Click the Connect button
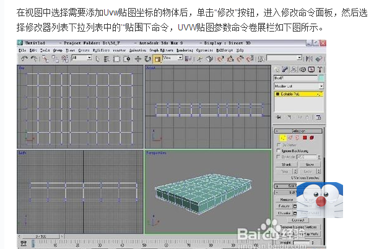Screen dimensions: 374x249 298,220
